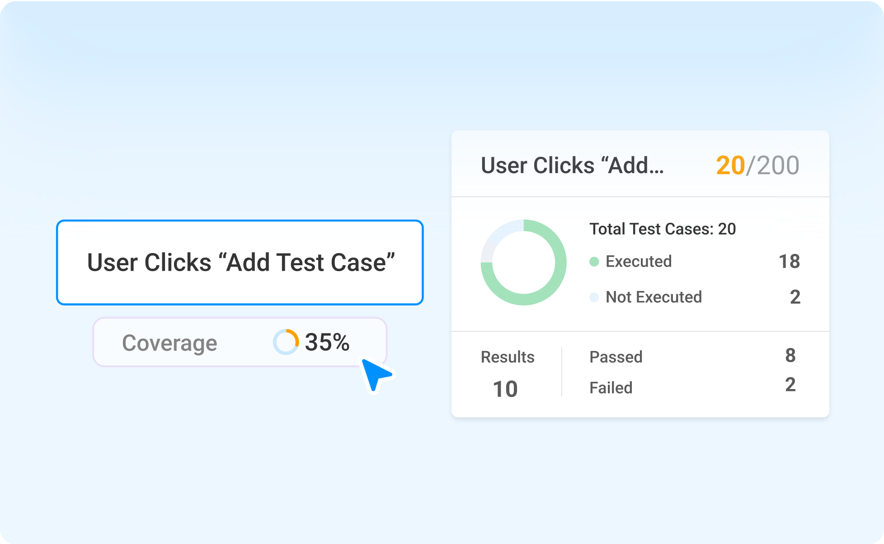Click the Total Test Cases: 20 label

(x=663, y=229)
